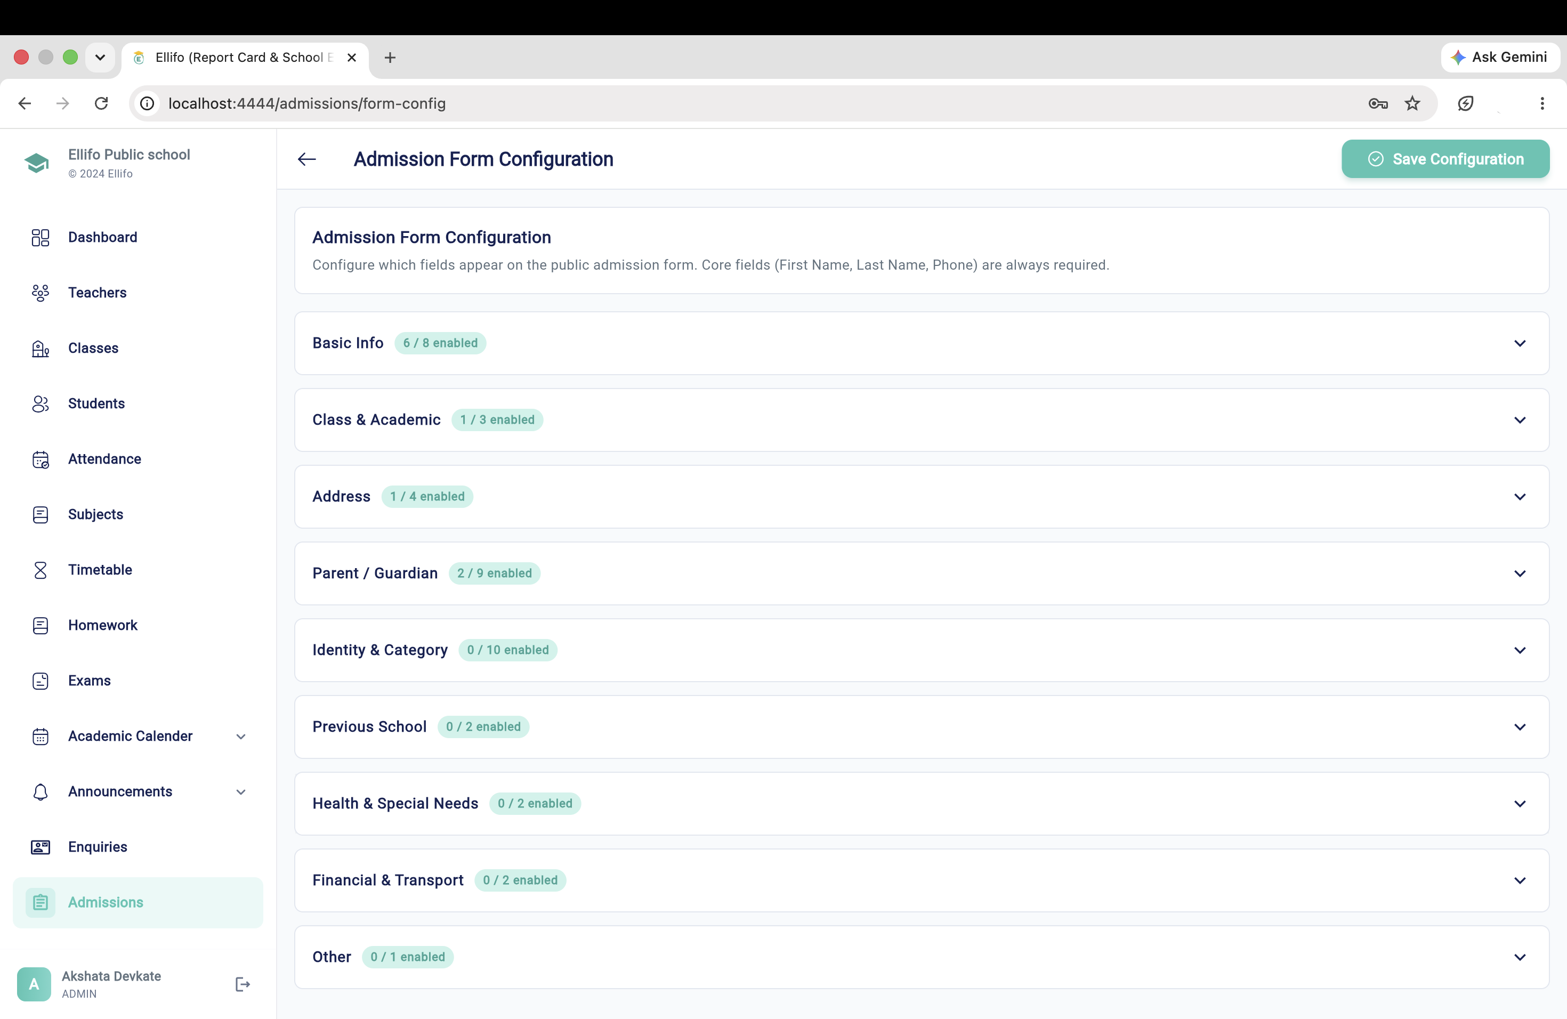Click the Timetable hourglass icon
This screenshot has height=1019, width=1567.
(40, 570)
